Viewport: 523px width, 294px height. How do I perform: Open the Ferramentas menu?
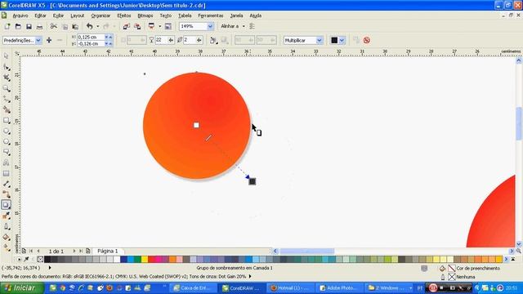click(211, 16)
